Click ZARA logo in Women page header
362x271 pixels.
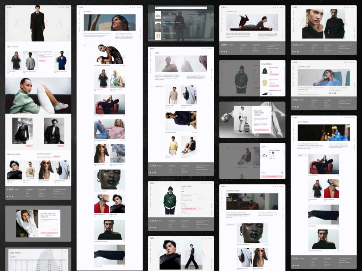pos(81,7)
